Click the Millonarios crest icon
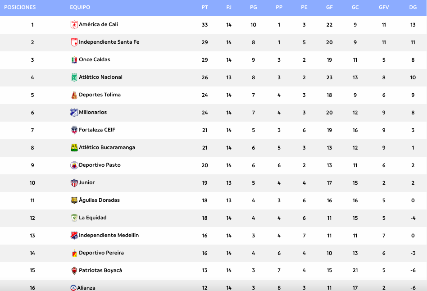This screenshot has width=427, height=291. (x=74, y=113)
